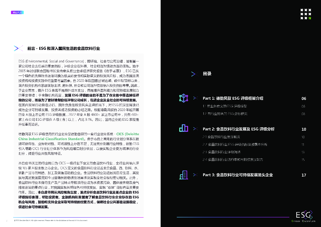Click the arrow marker before Part 1 title
Image resolution: width=321 pixels, height=227 pixels.
pyautogui.click(x=195, y=98)
